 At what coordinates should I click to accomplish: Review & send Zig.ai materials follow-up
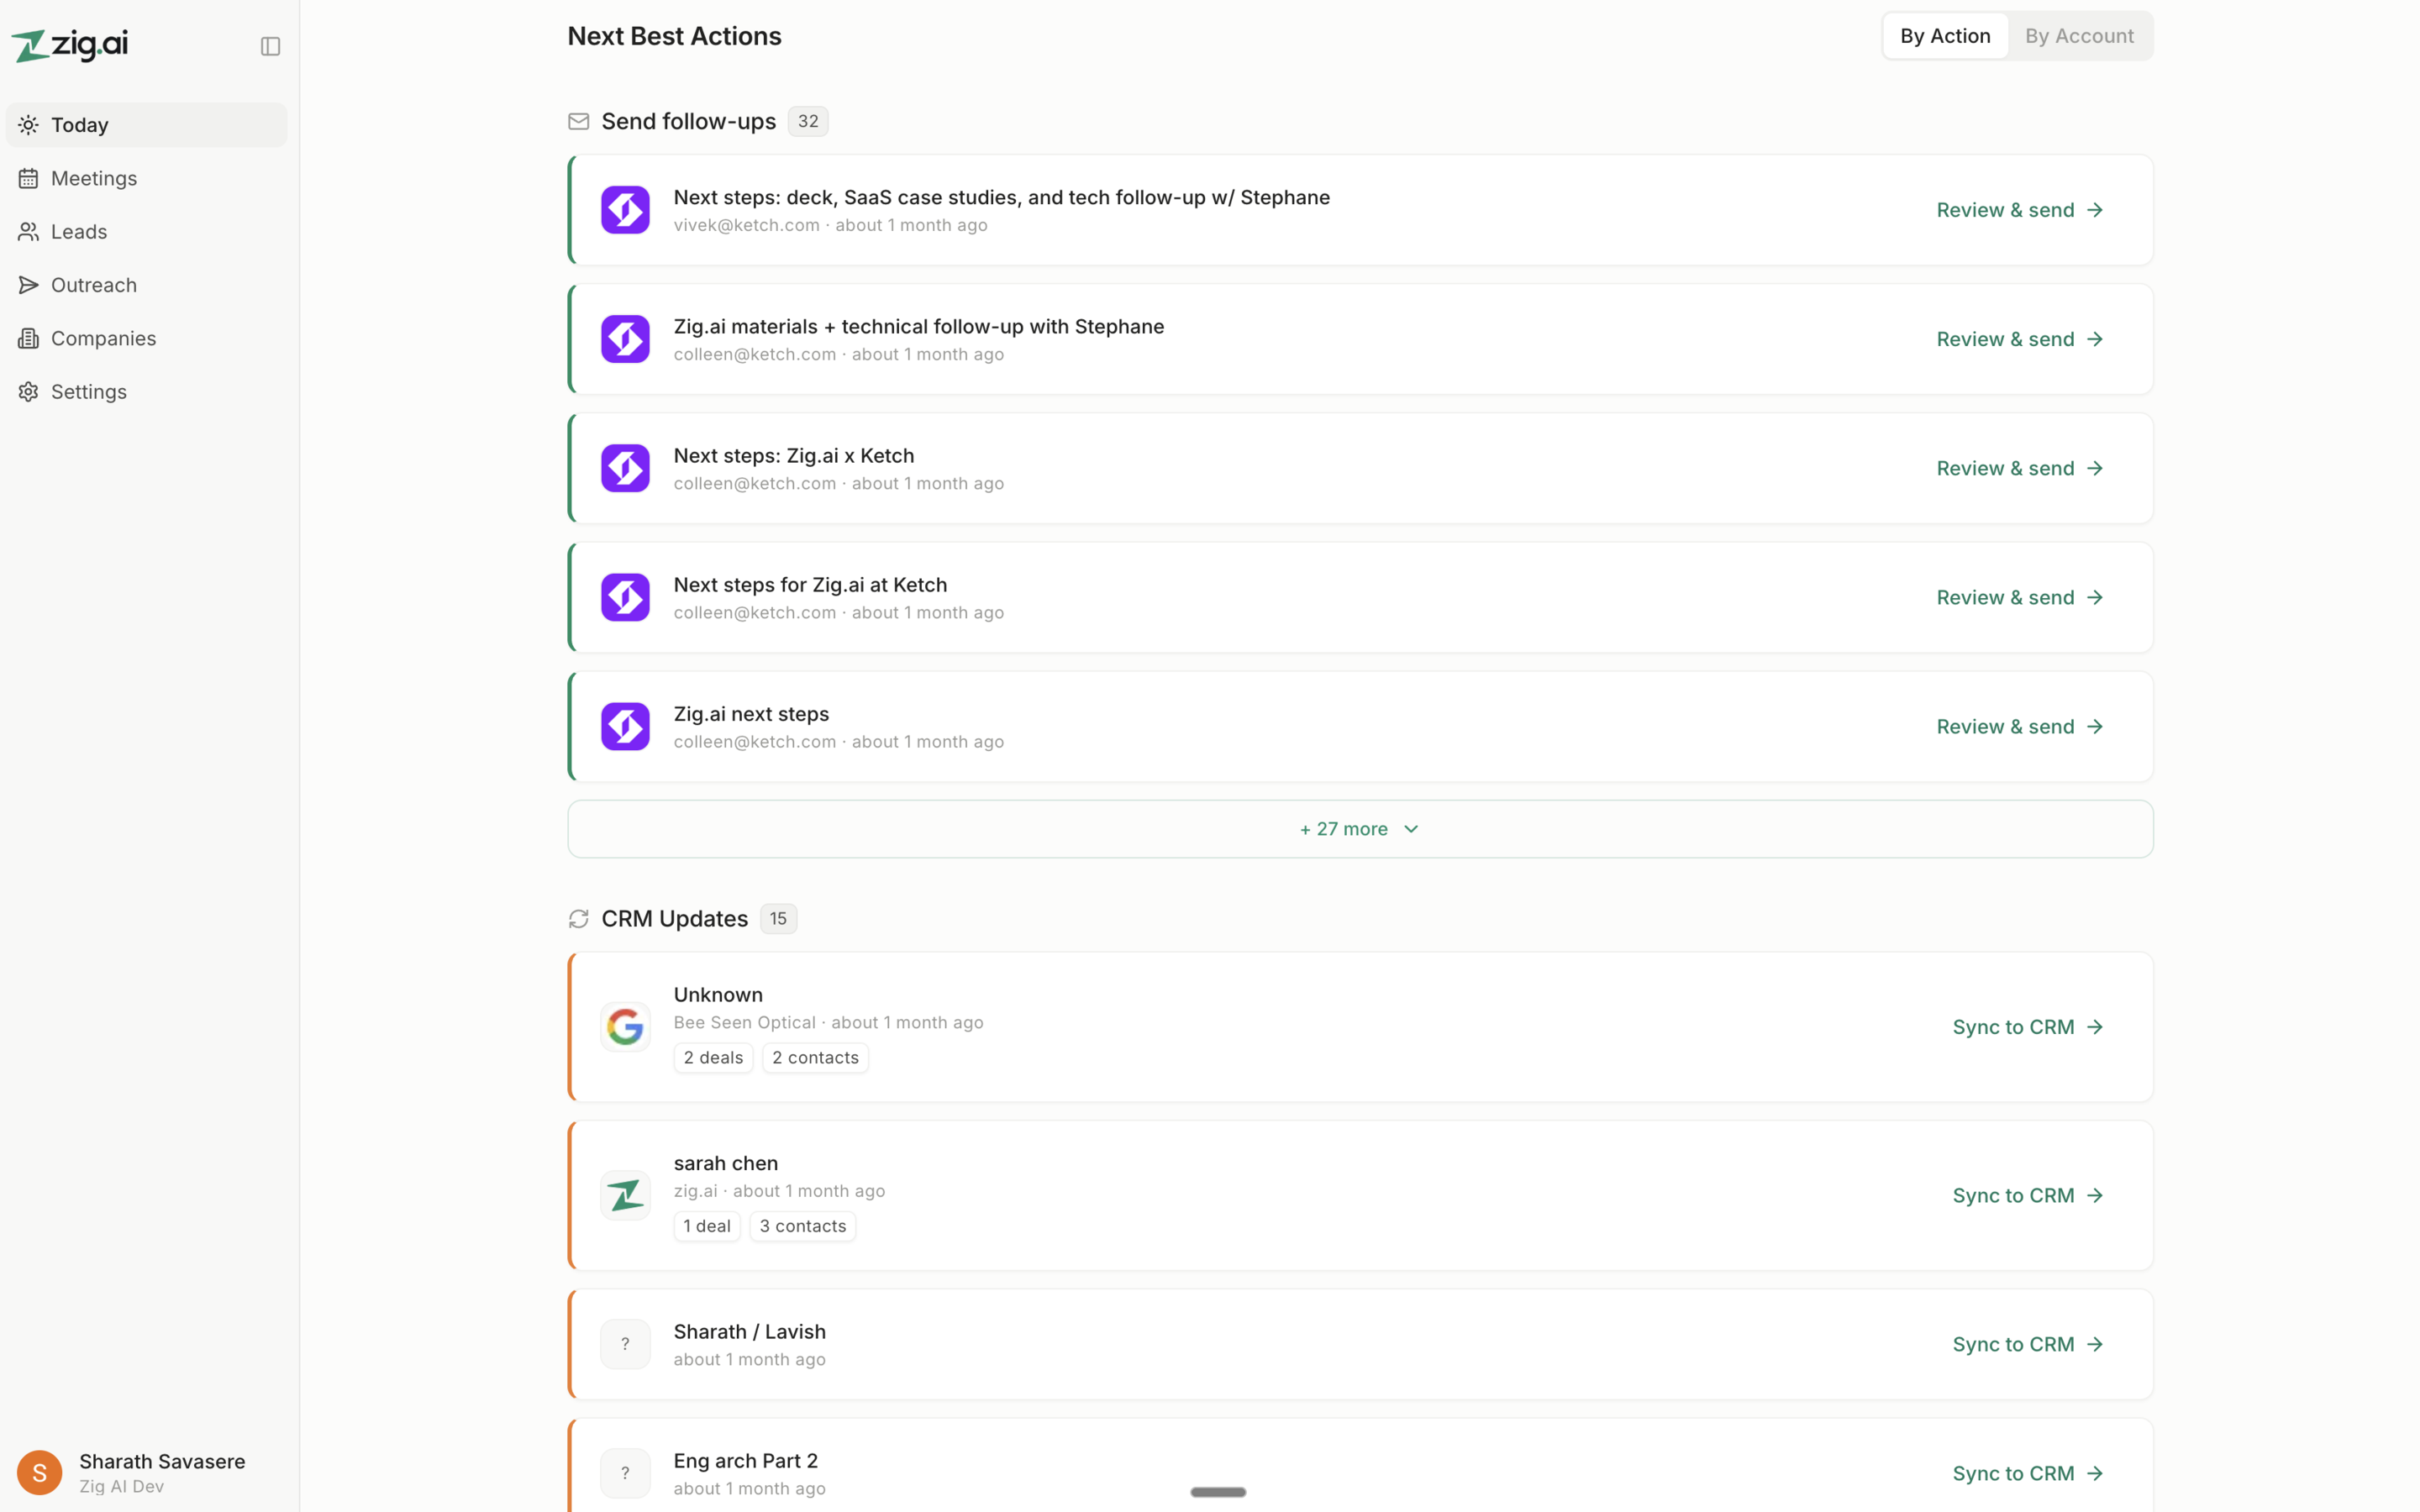point(2020,339)
